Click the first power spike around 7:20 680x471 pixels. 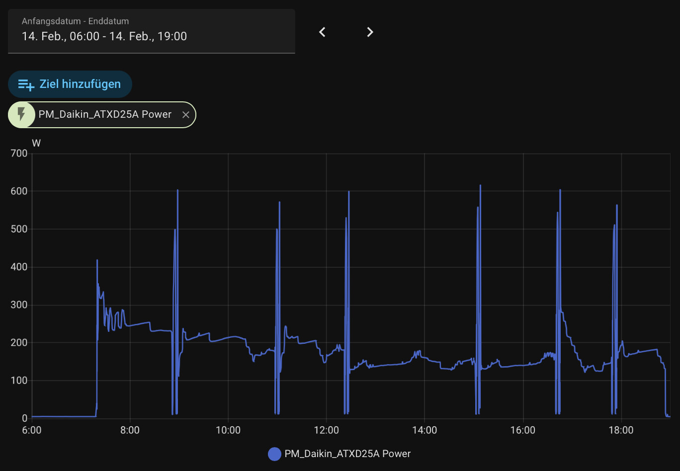tap(97, 260)
